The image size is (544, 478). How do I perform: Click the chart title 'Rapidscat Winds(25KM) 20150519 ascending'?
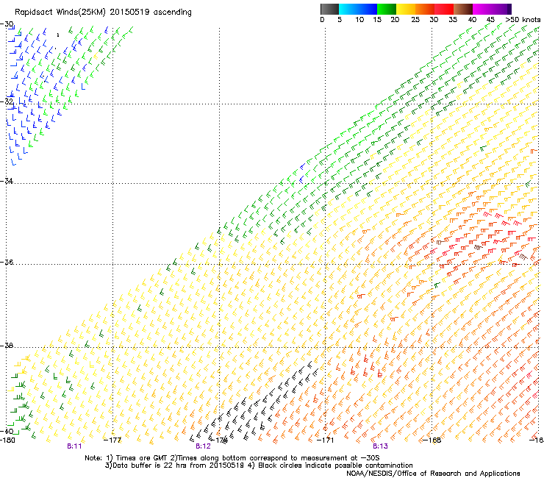(x=103, y=13)
